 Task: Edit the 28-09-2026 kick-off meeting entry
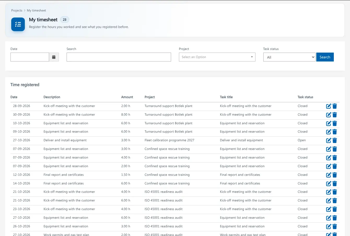pyautogui.click(x=329, y=106)
